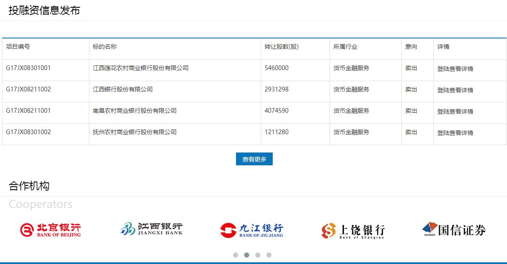Open the Jiangxi Bank partner logo

click(151, 229)
